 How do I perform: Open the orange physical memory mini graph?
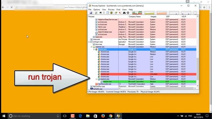click(x=162, y=13)
